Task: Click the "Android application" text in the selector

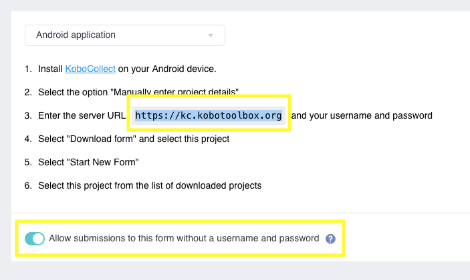Action: pyautogui.click(x=76, y=35)
